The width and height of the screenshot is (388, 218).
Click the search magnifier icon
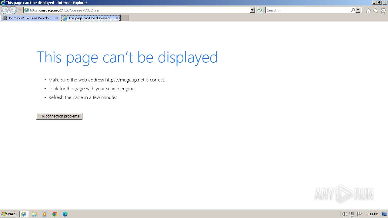pyautogui.click(x=353, y=10)
